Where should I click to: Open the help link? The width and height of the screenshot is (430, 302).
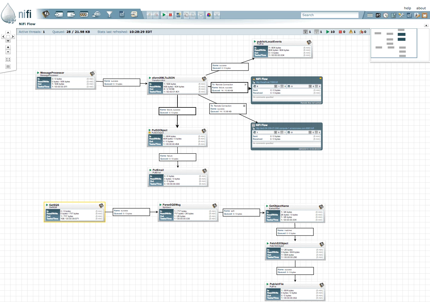408,8
